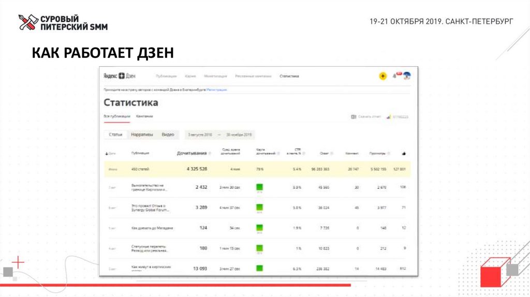Click the start date field 3 августа 2018
This screenshot has height=297, width=530.
(200, 135)
